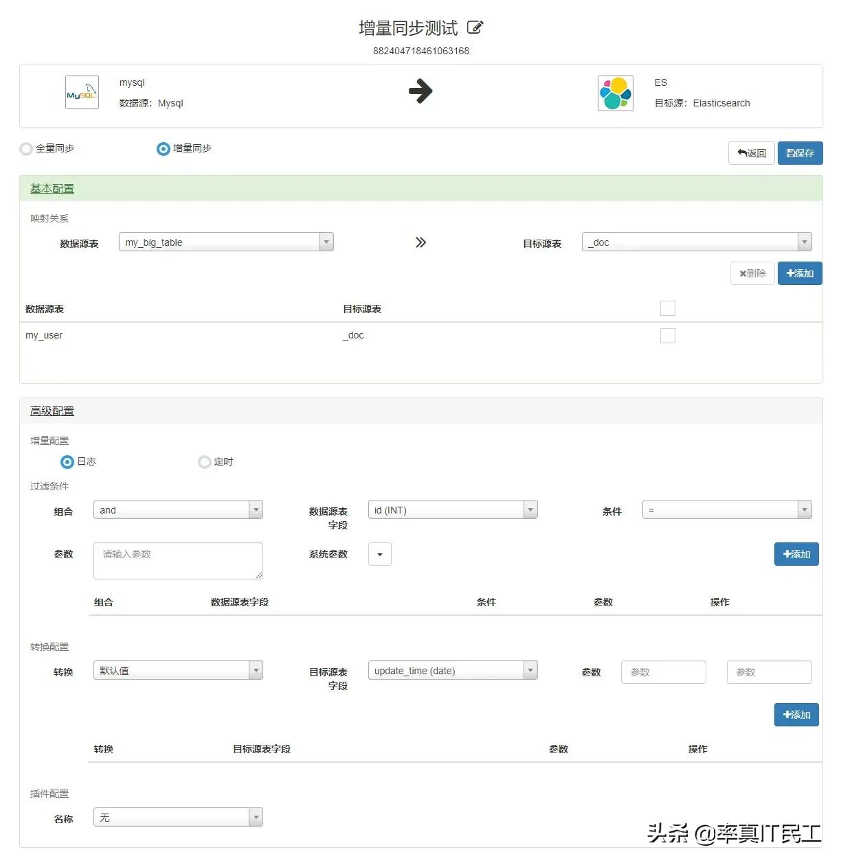Click the edit pencil icon beside 增量同步测试 title
The height and width of the screenshot is (863, 841).
[x=475, y=27]
